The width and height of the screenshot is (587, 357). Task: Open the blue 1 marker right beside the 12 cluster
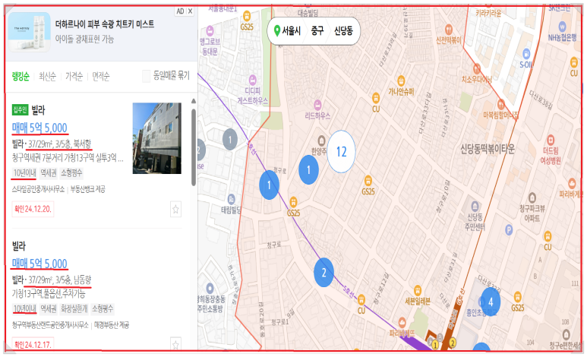click(x=308, y=170)
